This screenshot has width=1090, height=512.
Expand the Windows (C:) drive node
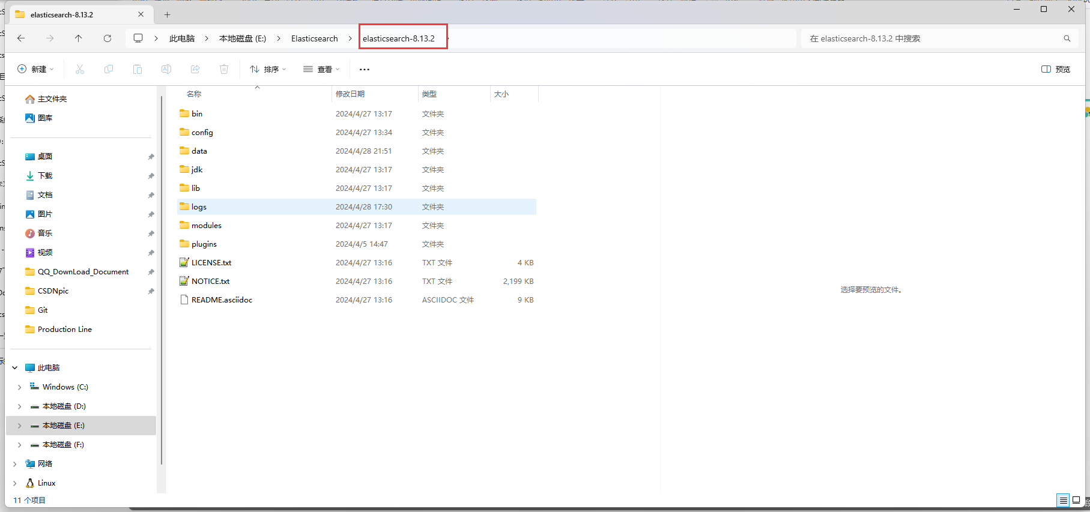20,387
